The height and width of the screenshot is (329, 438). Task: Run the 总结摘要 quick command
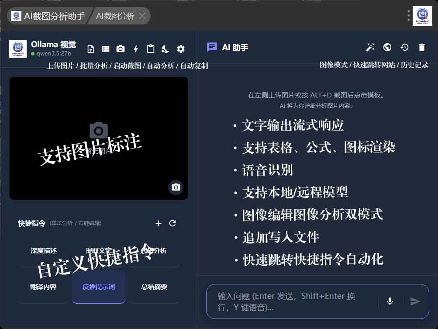coord(154,287)
